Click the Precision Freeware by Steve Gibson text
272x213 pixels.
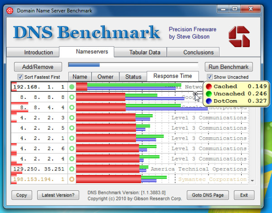tap(193, 33)
